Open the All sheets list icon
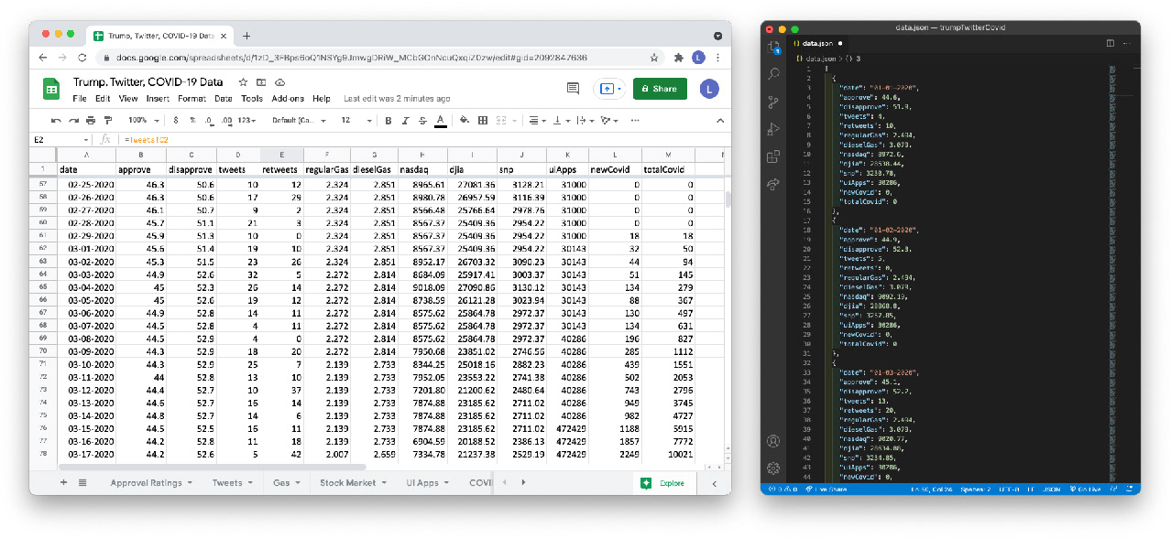1171x538 pixels. coord(82,482)
